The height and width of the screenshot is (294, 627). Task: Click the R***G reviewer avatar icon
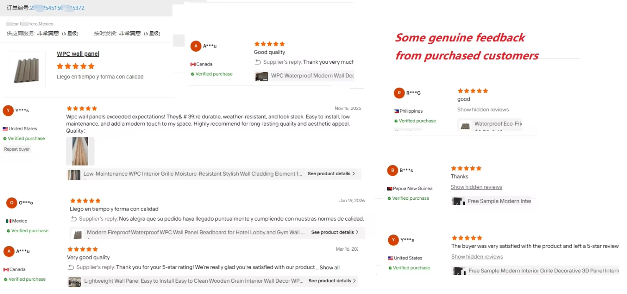[399, 93]
